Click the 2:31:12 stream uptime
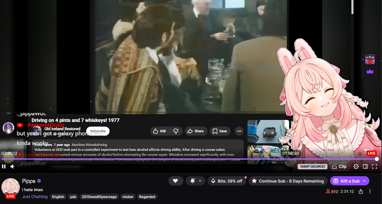This screenshot has width=382, height=204. [347, 191]
